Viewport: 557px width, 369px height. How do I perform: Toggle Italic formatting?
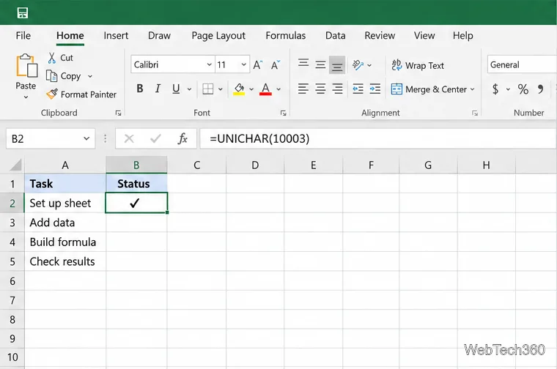158,89
